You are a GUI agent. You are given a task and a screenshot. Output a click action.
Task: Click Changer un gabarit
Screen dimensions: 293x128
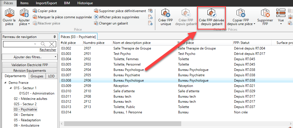tap(113, 23)
